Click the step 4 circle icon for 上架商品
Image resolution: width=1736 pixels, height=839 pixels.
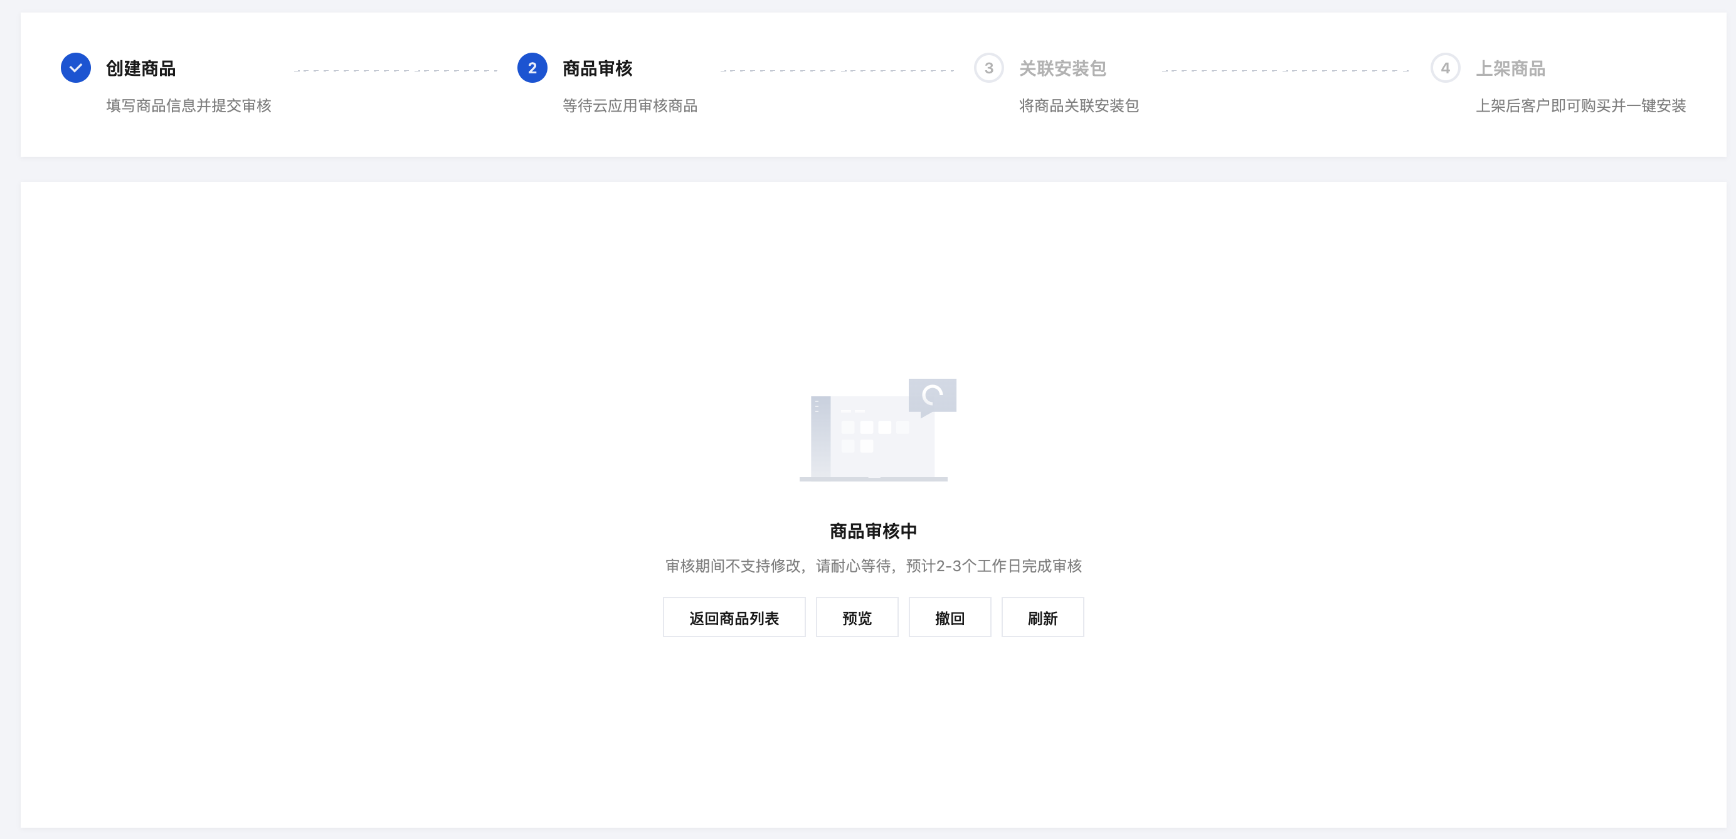coord(1445,68)
